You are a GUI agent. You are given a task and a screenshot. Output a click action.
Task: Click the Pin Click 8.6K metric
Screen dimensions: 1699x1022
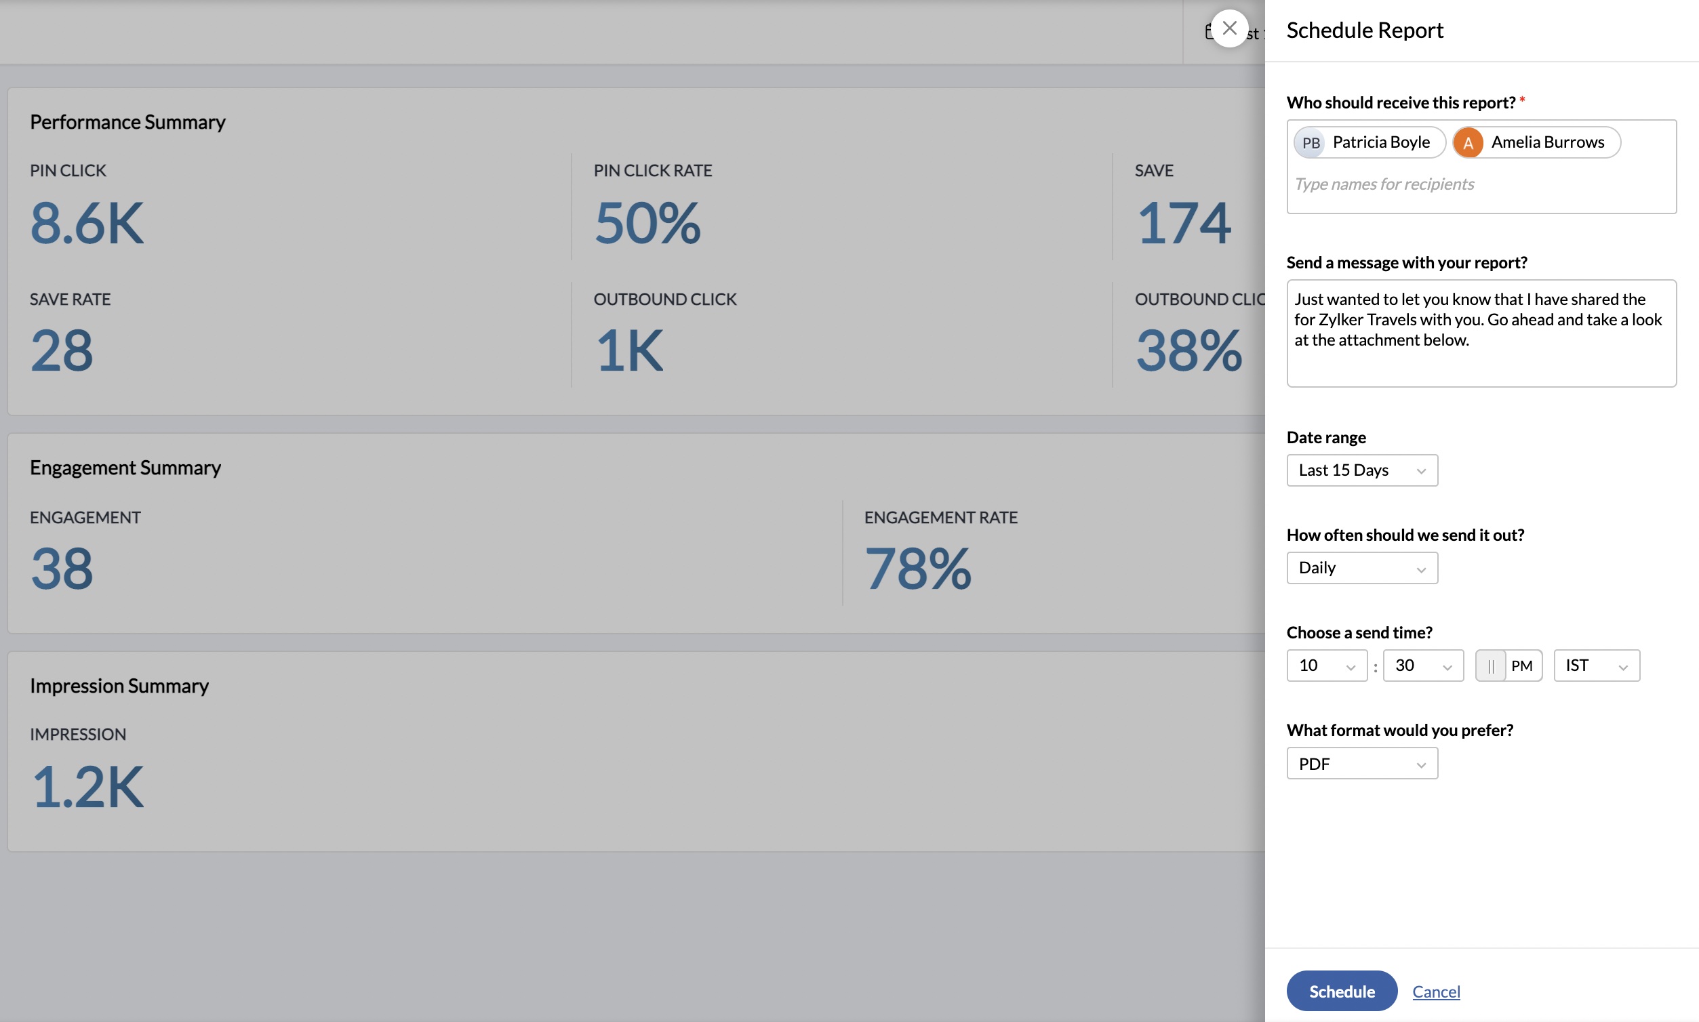(x=87, y=223)
